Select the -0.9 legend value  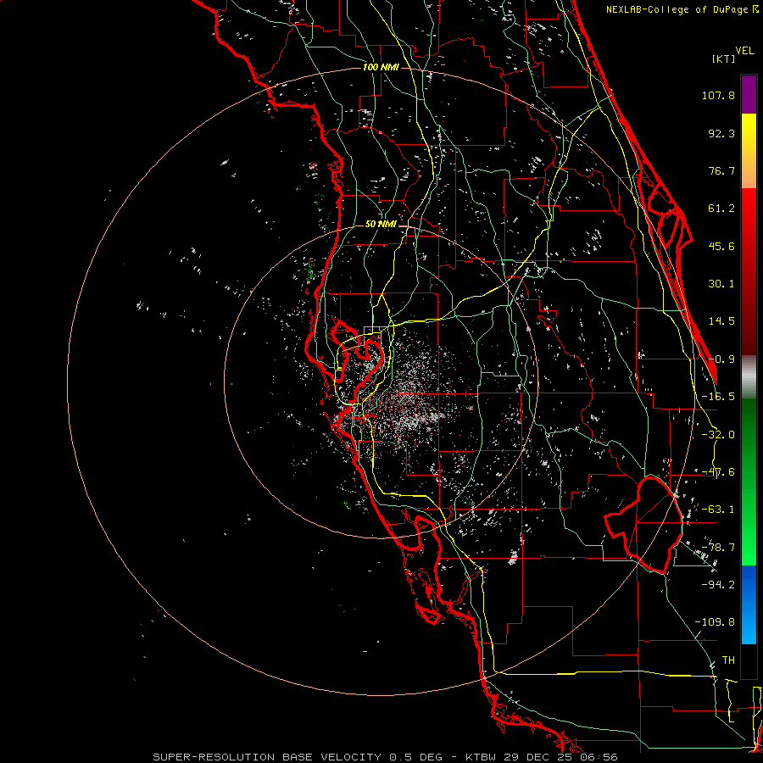click(721, 359)
